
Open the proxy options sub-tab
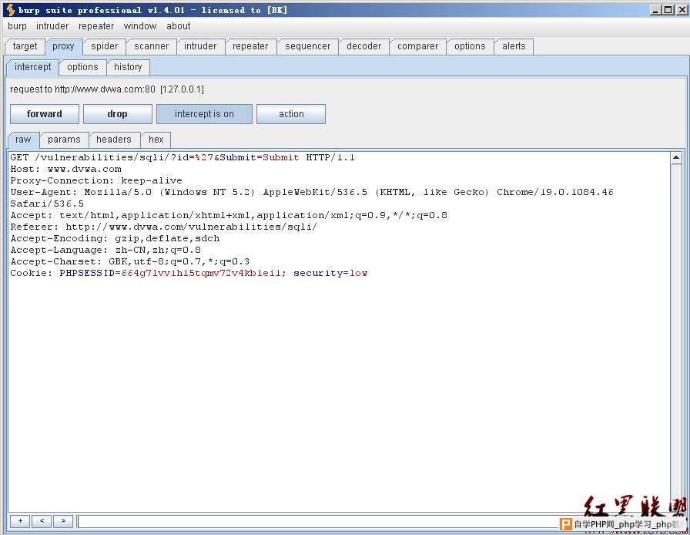click(82, 67)
